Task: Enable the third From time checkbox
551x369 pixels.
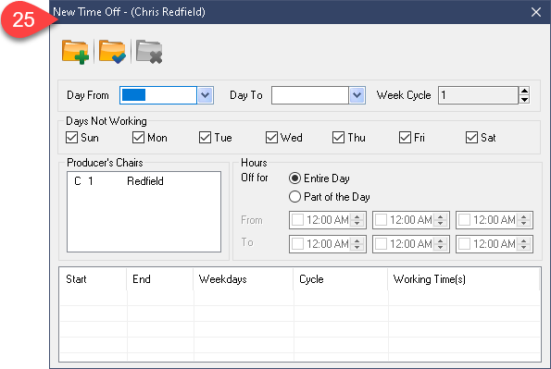Action: [x=464, y=220]
